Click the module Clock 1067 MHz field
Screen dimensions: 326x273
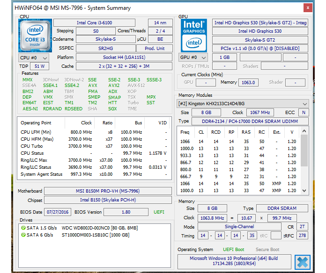[x=260, y=113]
